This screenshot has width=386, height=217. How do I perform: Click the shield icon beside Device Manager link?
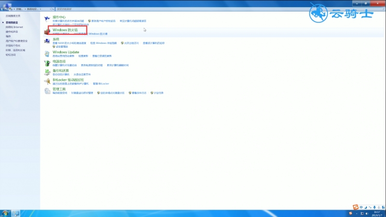(54, 46)
